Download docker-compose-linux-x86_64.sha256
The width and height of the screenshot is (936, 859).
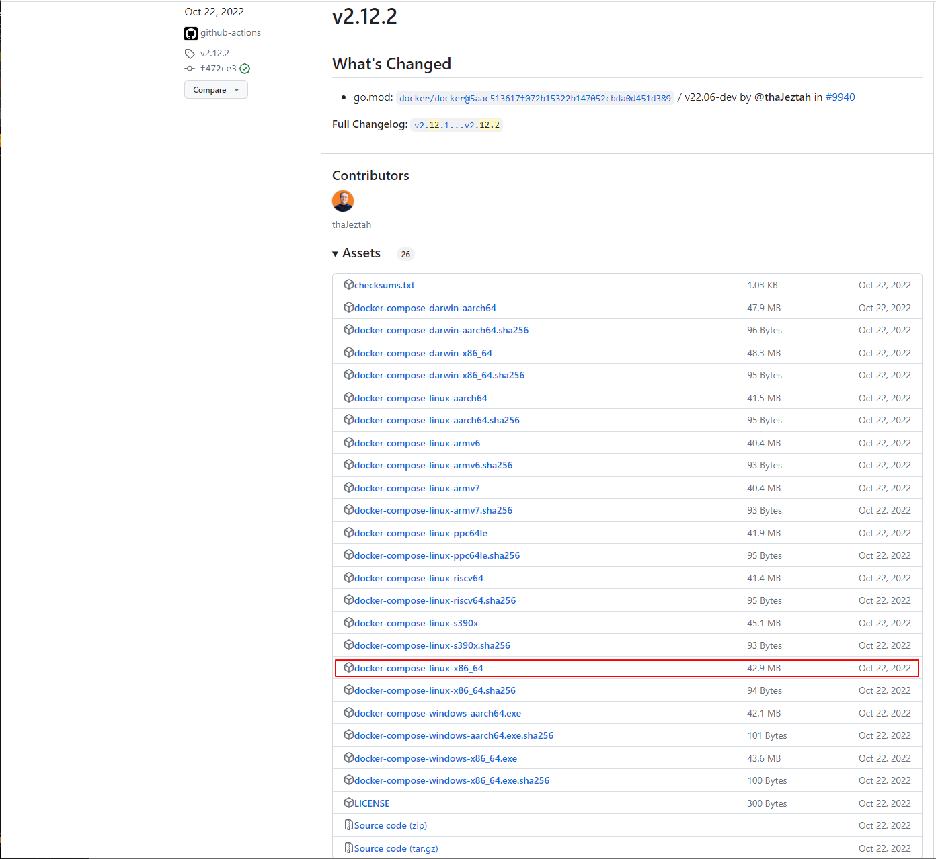435,690
